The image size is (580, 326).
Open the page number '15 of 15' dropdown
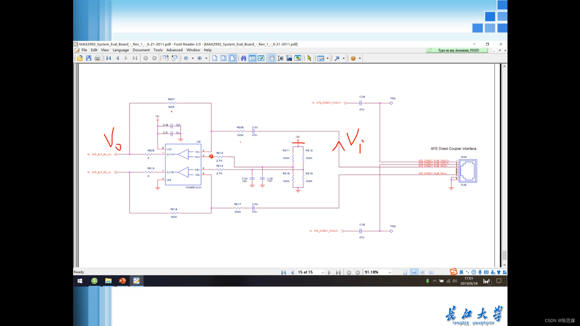[323, 273]
